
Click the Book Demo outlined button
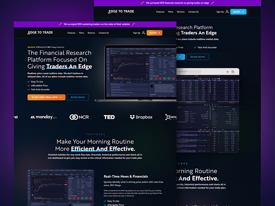[78, 97]
